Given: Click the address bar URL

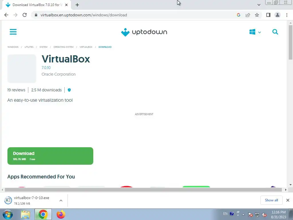Looking at the screenshot, I should 84,15.
